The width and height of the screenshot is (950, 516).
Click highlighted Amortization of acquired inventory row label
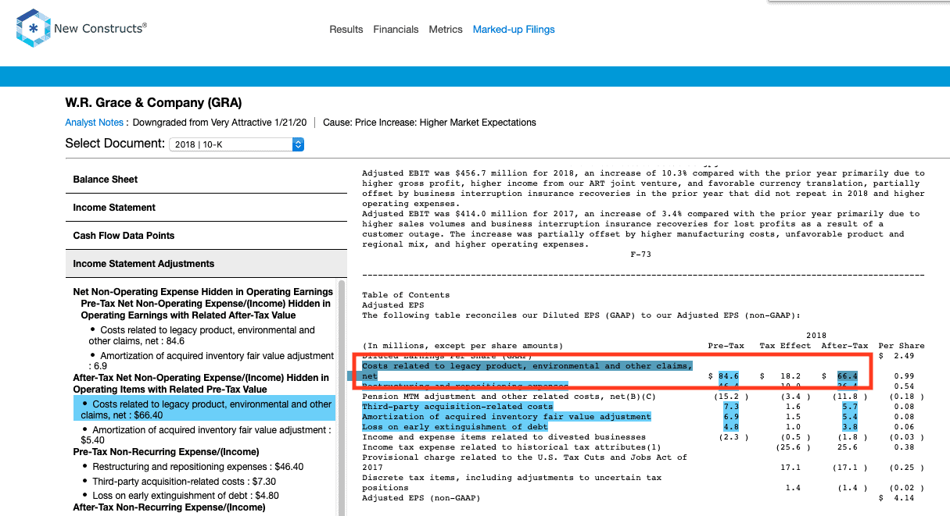(x=506, y=417)
